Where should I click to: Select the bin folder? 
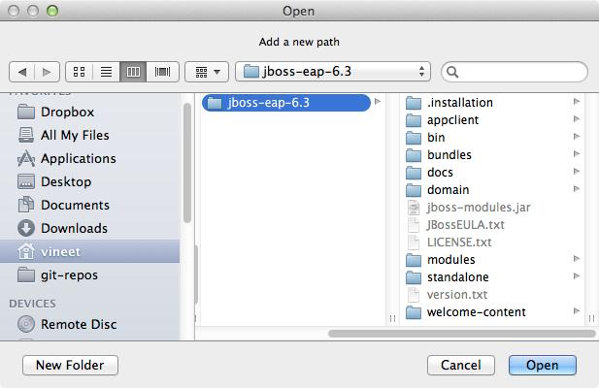click(436, 138)
